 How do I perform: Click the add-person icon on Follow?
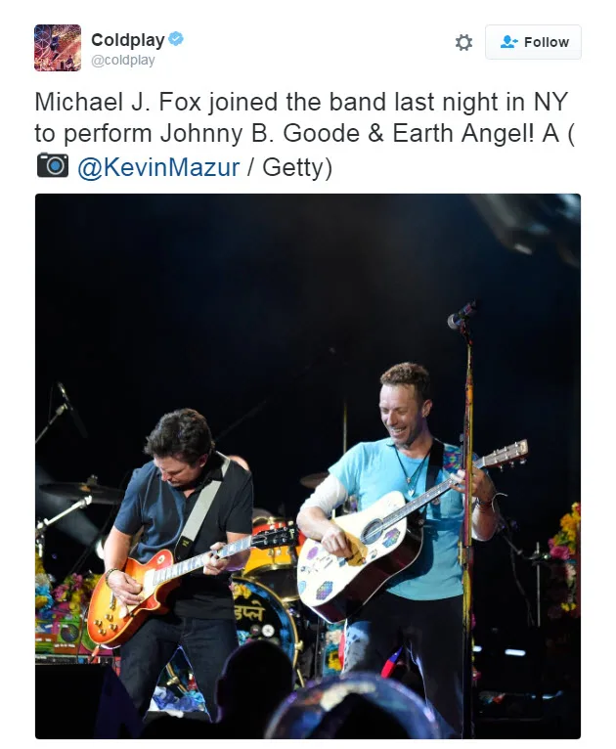[508, 42]
